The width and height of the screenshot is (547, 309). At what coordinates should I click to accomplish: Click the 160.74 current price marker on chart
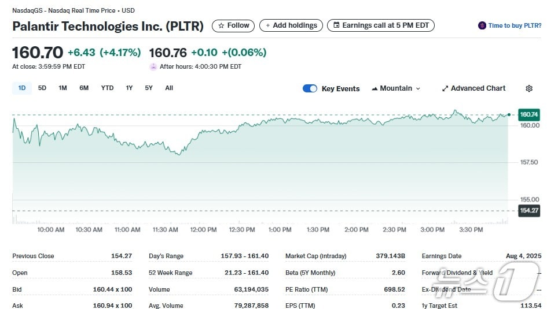(x=529, y=114)
